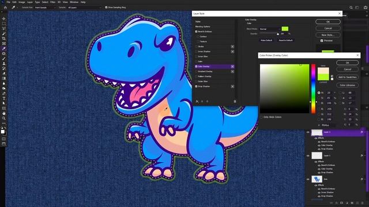The width and height of the screenshot is (369, 207).
Task: Open the Window menu
Action: click(74, 2)
